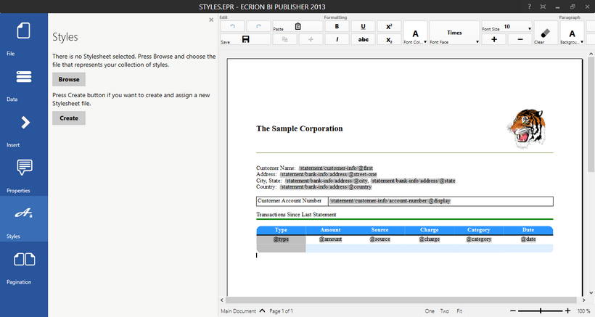Clear formatting with the eraser icon

(546, 33)
